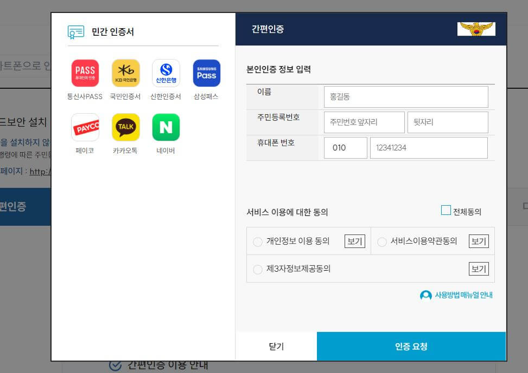The image size is (528, 373).
Task: Select the 신한인증서 bank icon
Action: coord(166,73)
